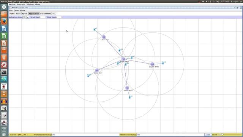Viewport: 243px width, 137px height.
Task: Select the agent right of node n4
Action: tap(163, 64)
